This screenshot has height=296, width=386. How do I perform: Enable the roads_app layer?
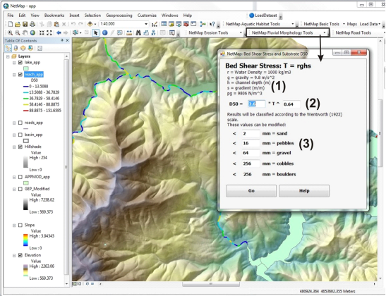click(x=20, y=123)
